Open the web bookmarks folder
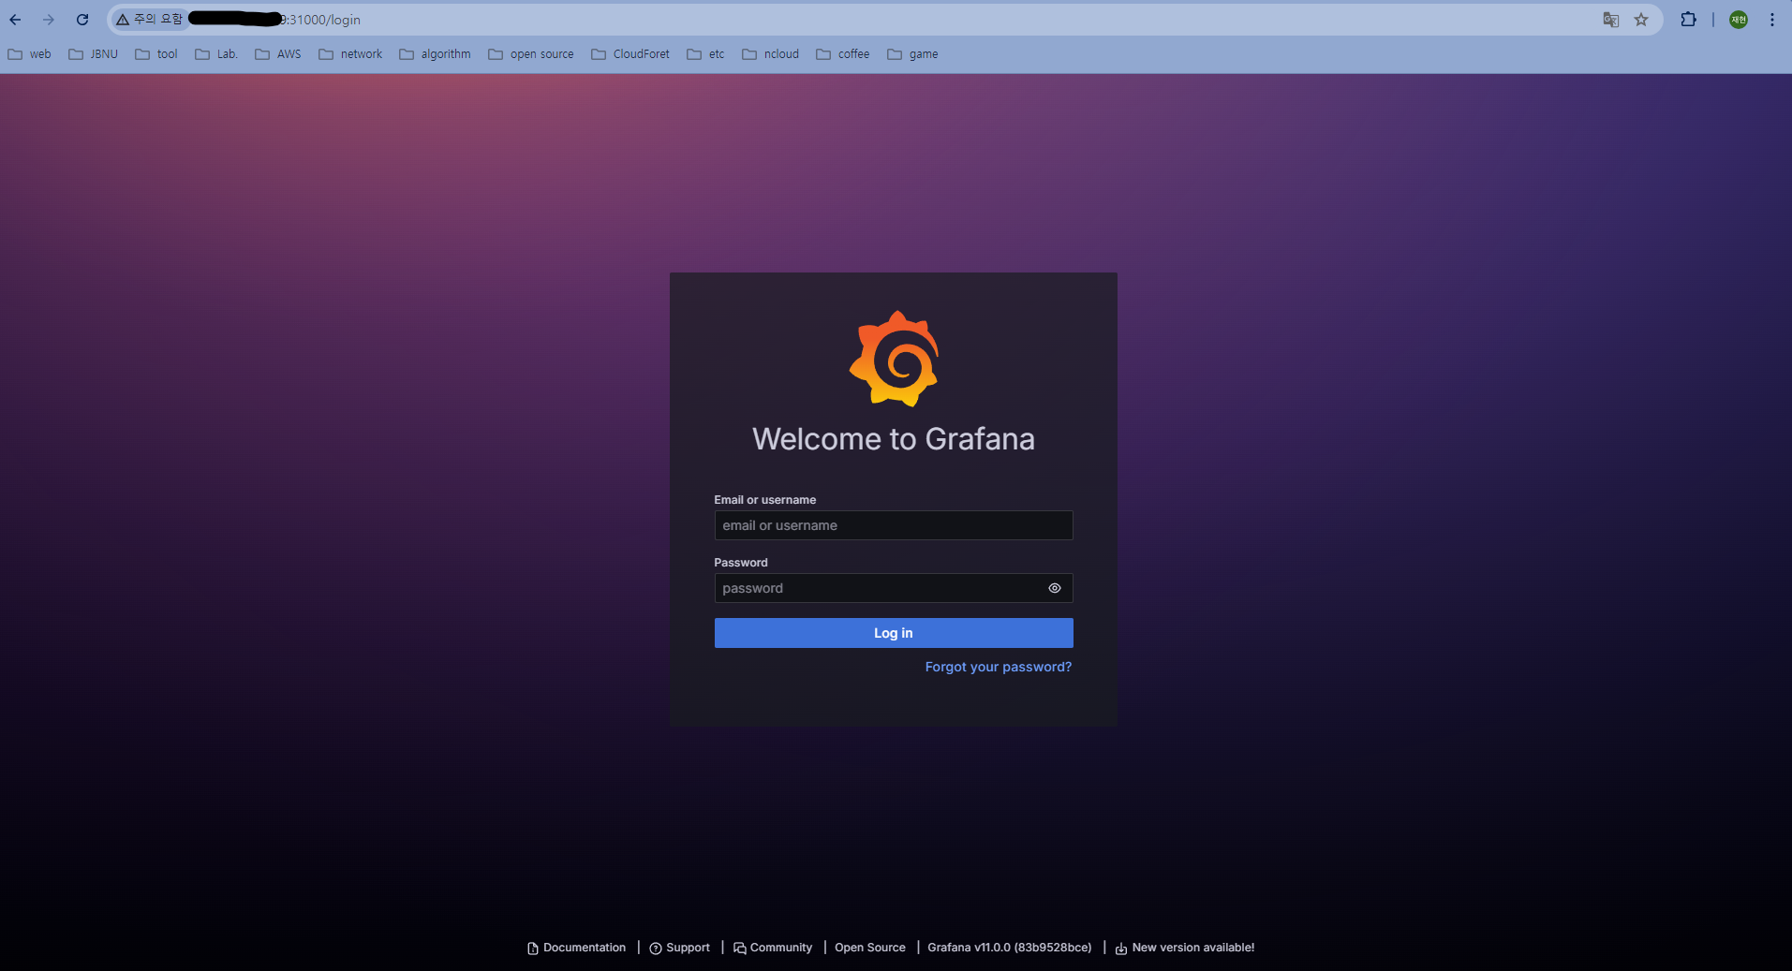The width and height of the screenshot is (1792, 971). [x=29, y=54]
